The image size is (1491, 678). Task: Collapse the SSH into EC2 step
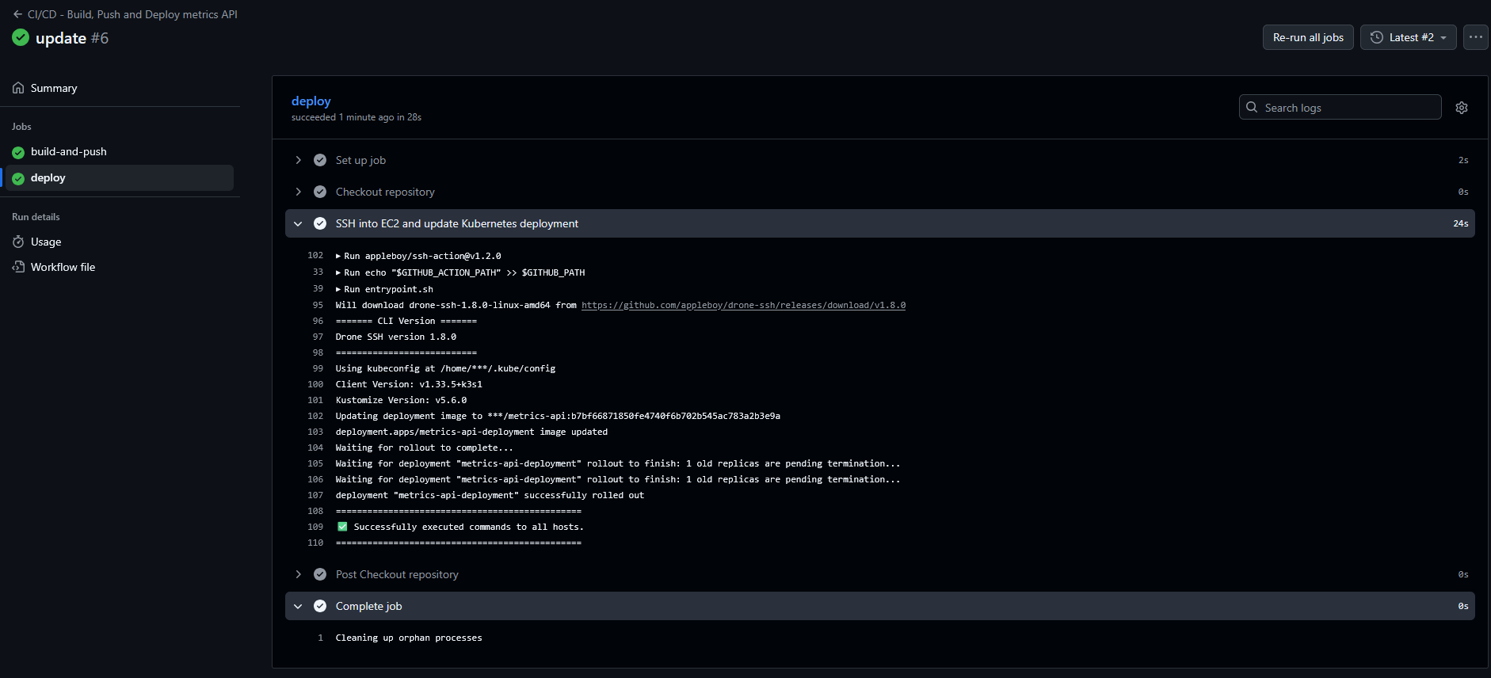tap(299, 223)
